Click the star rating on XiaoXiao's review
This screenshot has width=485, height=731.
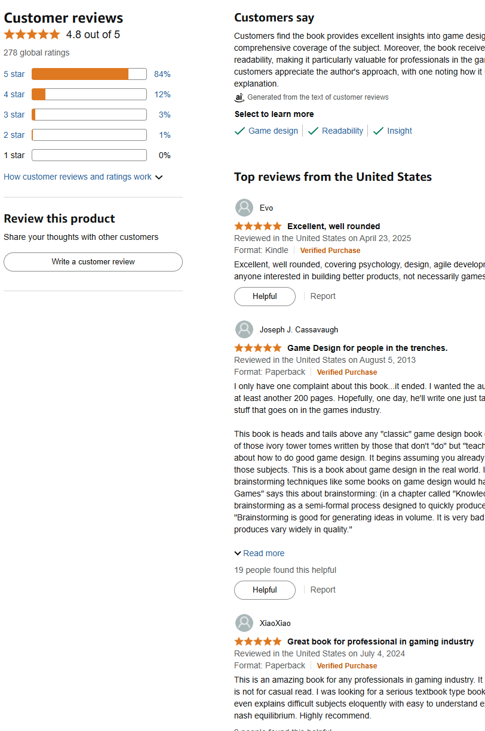(x=258, y=641)
